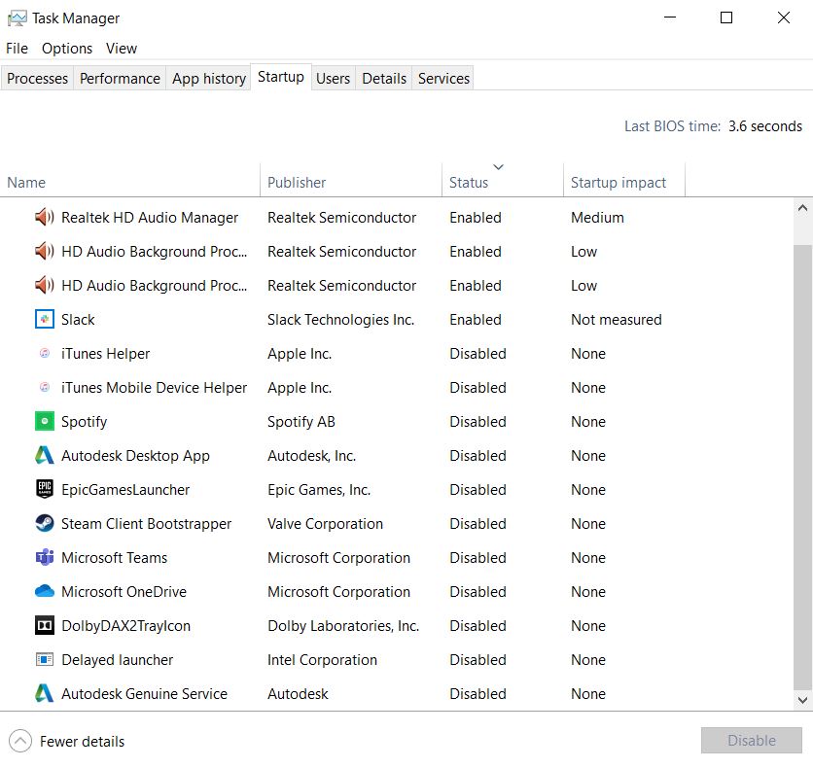
Task: Click the greyed-out Disable button
Action: [752, 741]
